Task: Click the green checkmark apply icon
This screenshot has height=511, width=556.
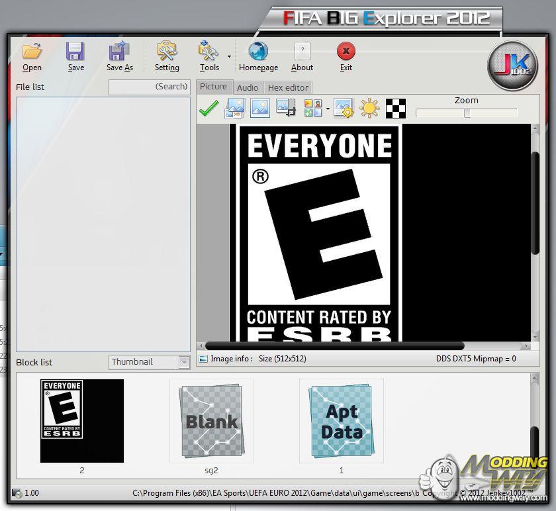Action: click(x=208, y=109)
